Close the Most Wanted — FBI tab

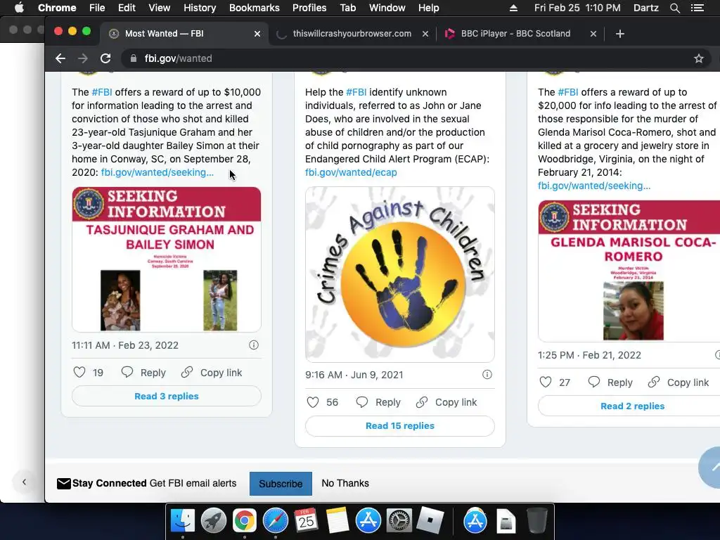[x=257, y=34]
